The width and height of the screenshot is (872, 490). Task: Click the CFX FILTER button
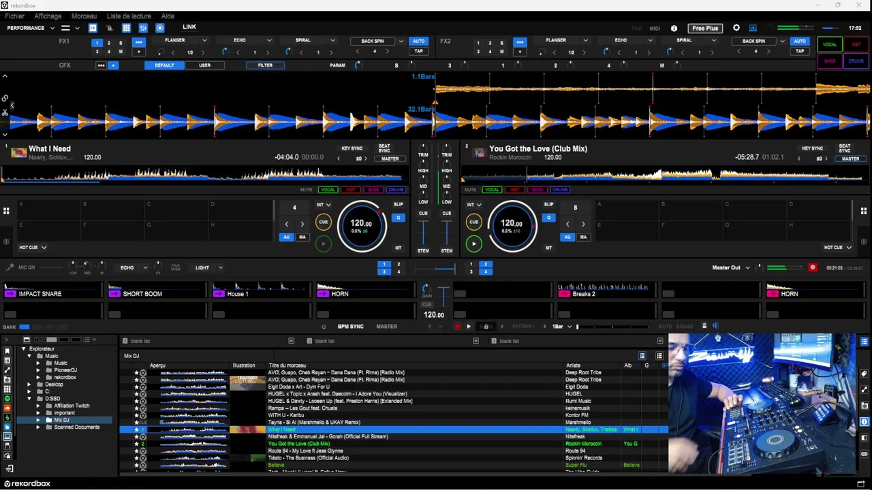[x=265, y=65]
